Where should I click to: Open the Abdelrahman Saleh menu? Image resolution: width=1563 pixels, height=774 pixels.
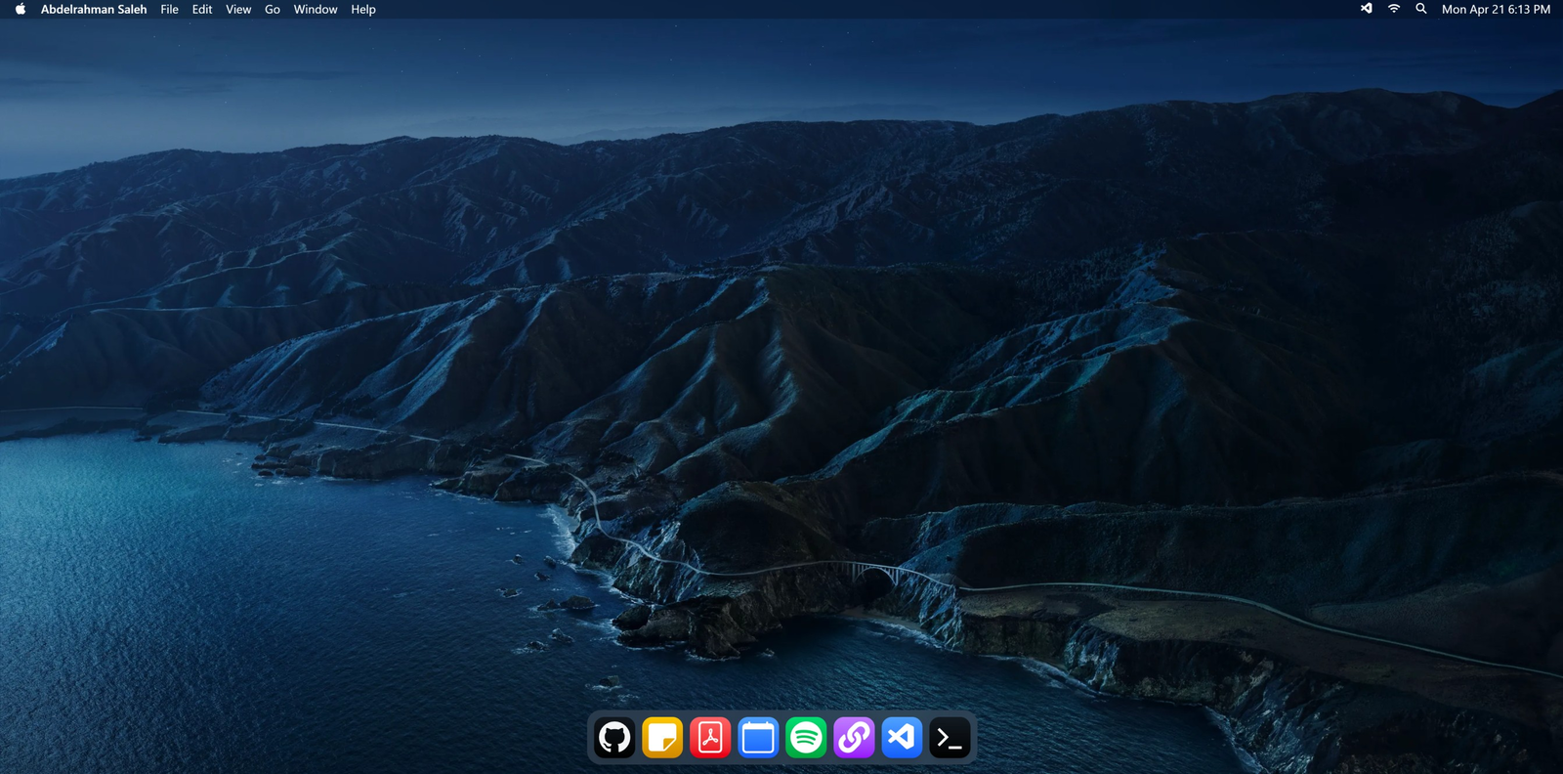94,9
